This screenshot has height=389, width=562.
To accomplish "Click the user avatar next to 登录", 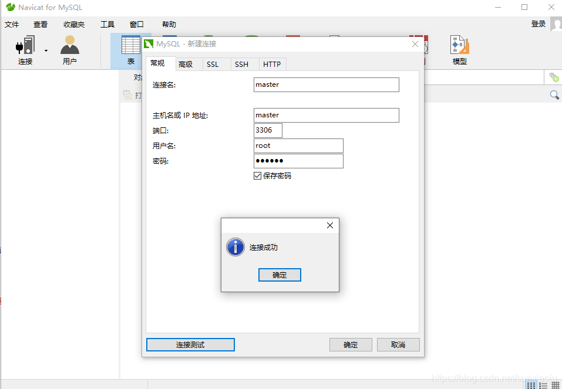I will [556, 25].
